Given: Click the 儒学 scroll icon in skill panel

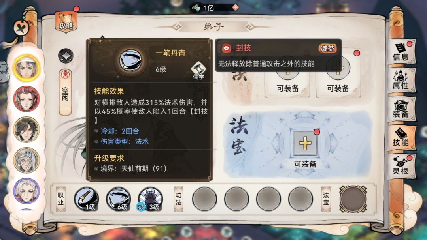Looking at the screenshot, I should [198, 71].
